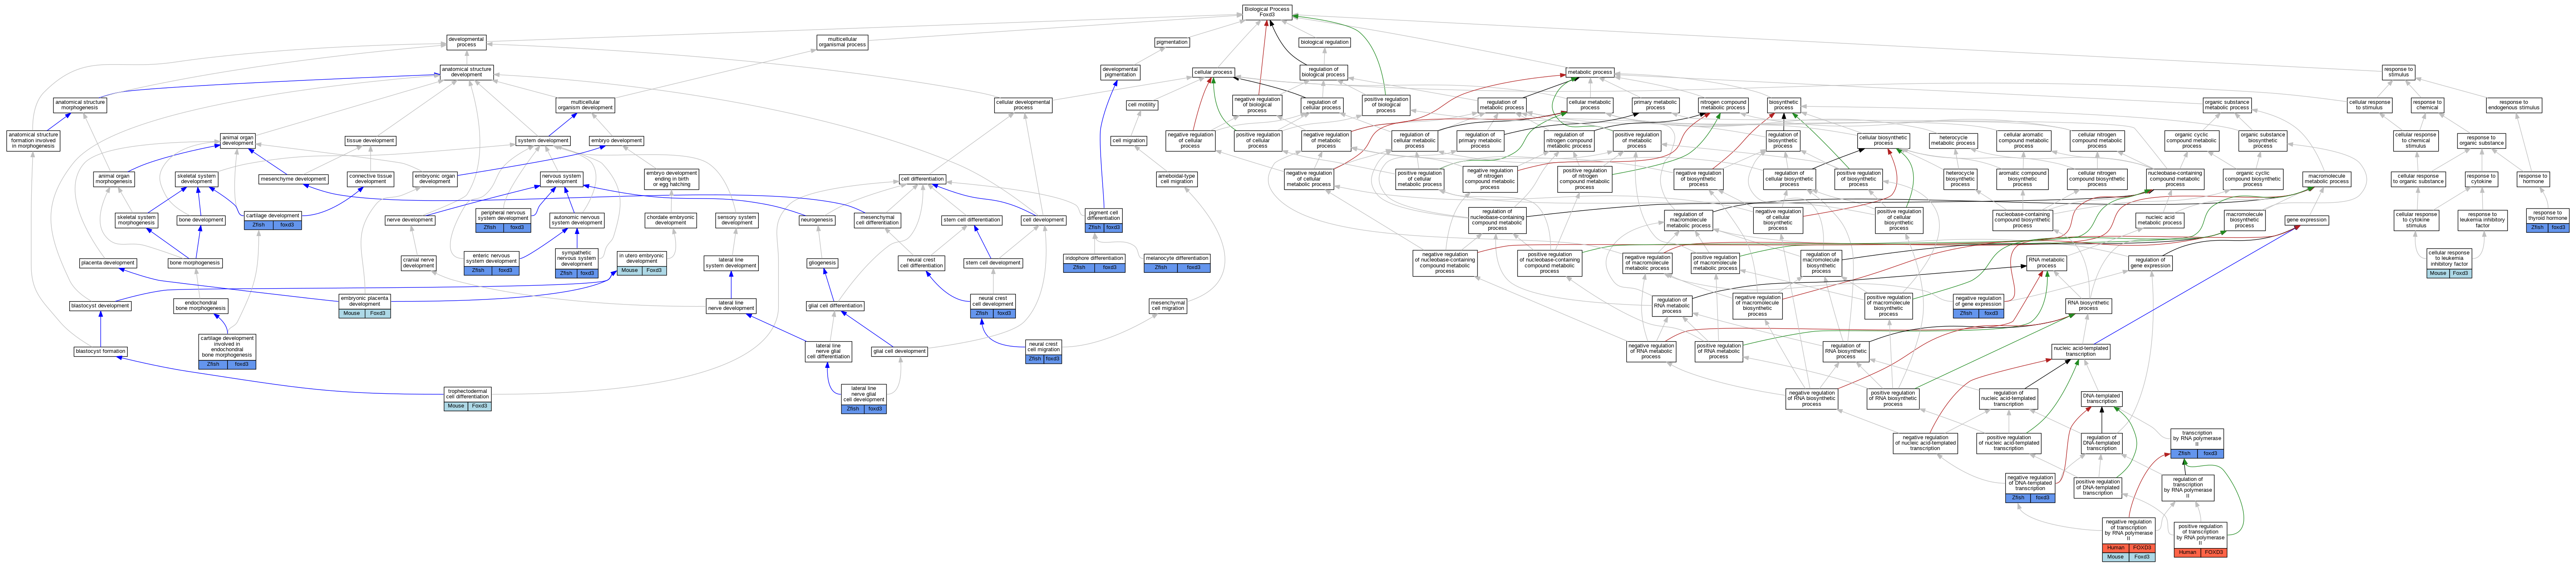Select the 'blastocyst development' node
This screenshot has width=2576, height=566.
[100, 306]
